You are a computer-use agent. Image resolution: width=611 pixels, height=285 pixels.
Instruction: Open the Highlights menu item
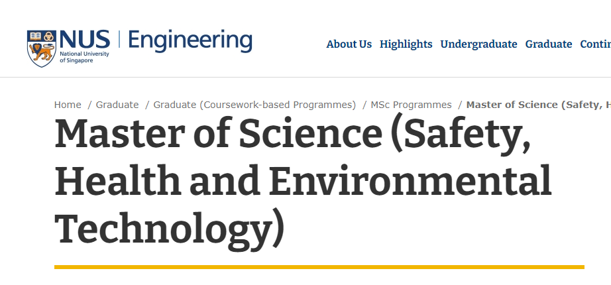pos(406,45)
